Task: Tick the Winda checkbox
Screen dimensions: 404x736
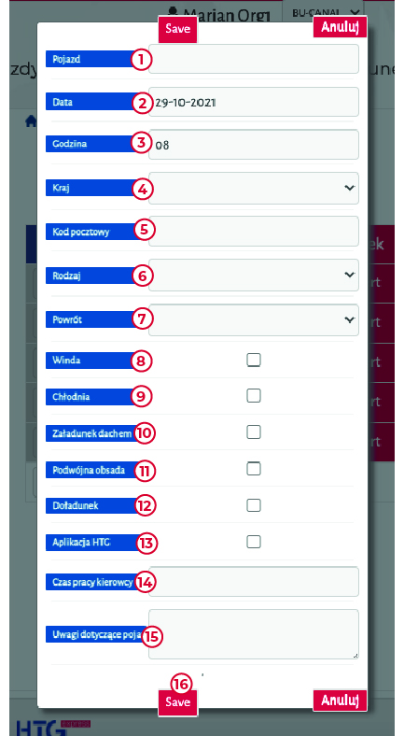Action: 254,360
